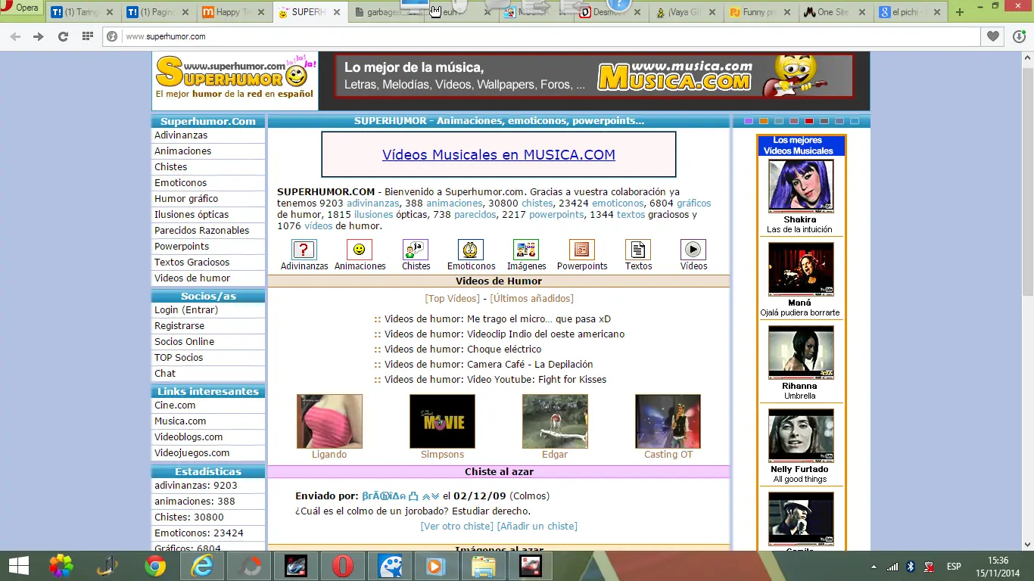Open the network signal icon in system tray
The image size is (1034, 581).
[893, 567]
